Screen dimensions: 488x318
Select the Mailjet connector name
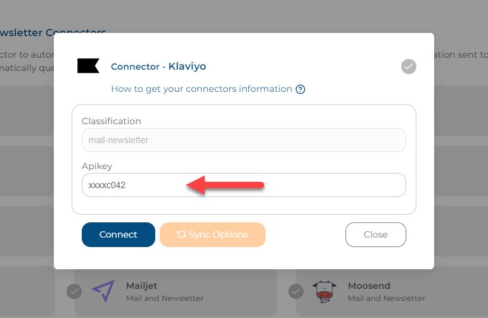(141, 286)
